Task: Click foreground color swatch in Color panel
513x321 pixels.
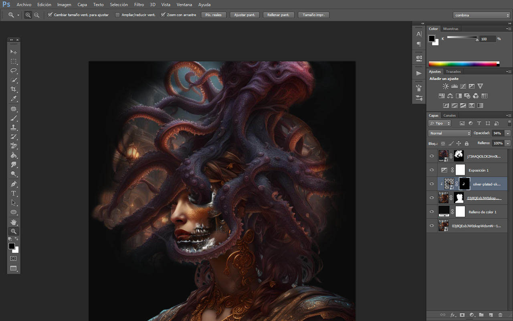Action: (432, 39)
